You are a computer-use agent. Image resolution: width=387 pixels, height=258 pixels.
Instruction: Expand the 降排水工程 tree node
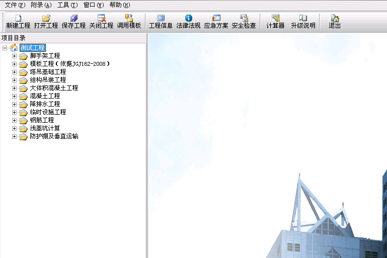14,104
